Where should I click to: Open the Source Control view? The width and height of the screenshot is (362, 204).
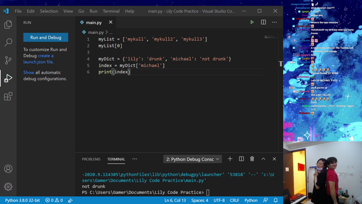8,60
